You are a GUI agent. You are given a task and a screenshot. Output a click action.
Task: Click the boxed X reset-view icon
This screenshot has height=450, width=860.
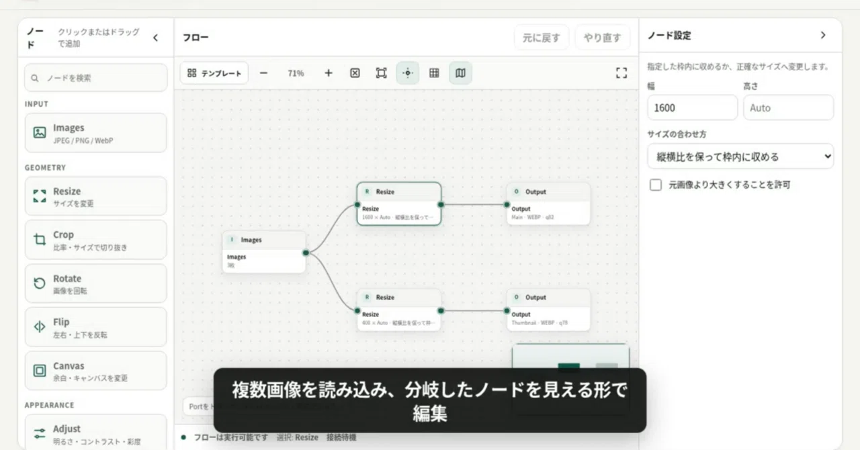[x=355, y=73]
